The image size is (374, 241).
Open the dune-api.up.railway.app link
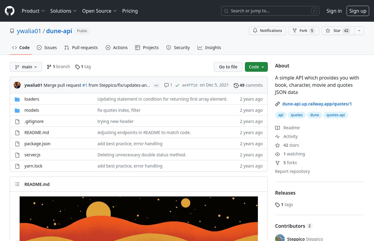317,104
